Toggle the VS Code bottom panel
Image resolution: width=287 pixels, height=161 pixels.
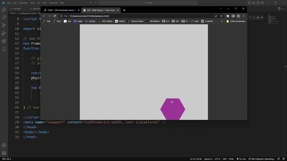tap(254, 3)
